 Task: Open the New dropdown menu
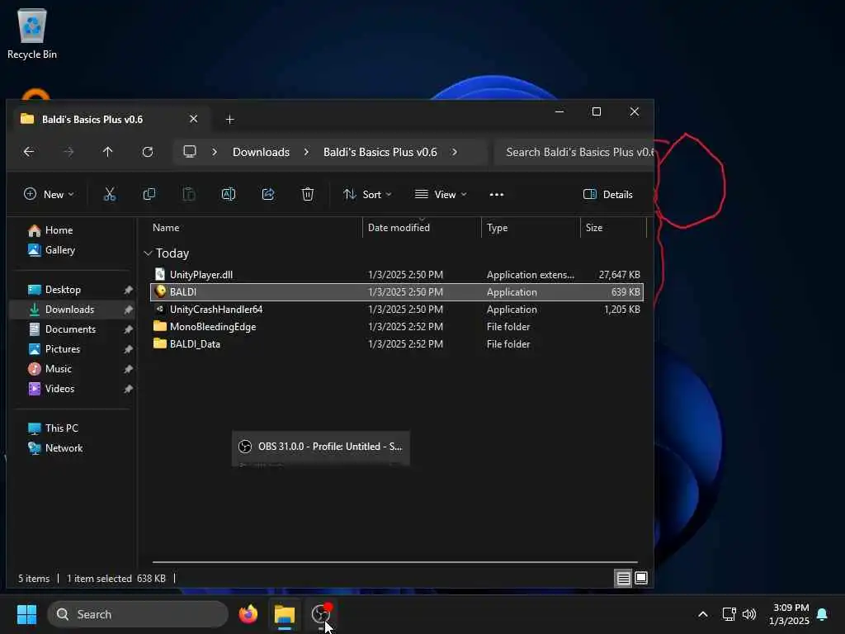[x=49, y=195]
